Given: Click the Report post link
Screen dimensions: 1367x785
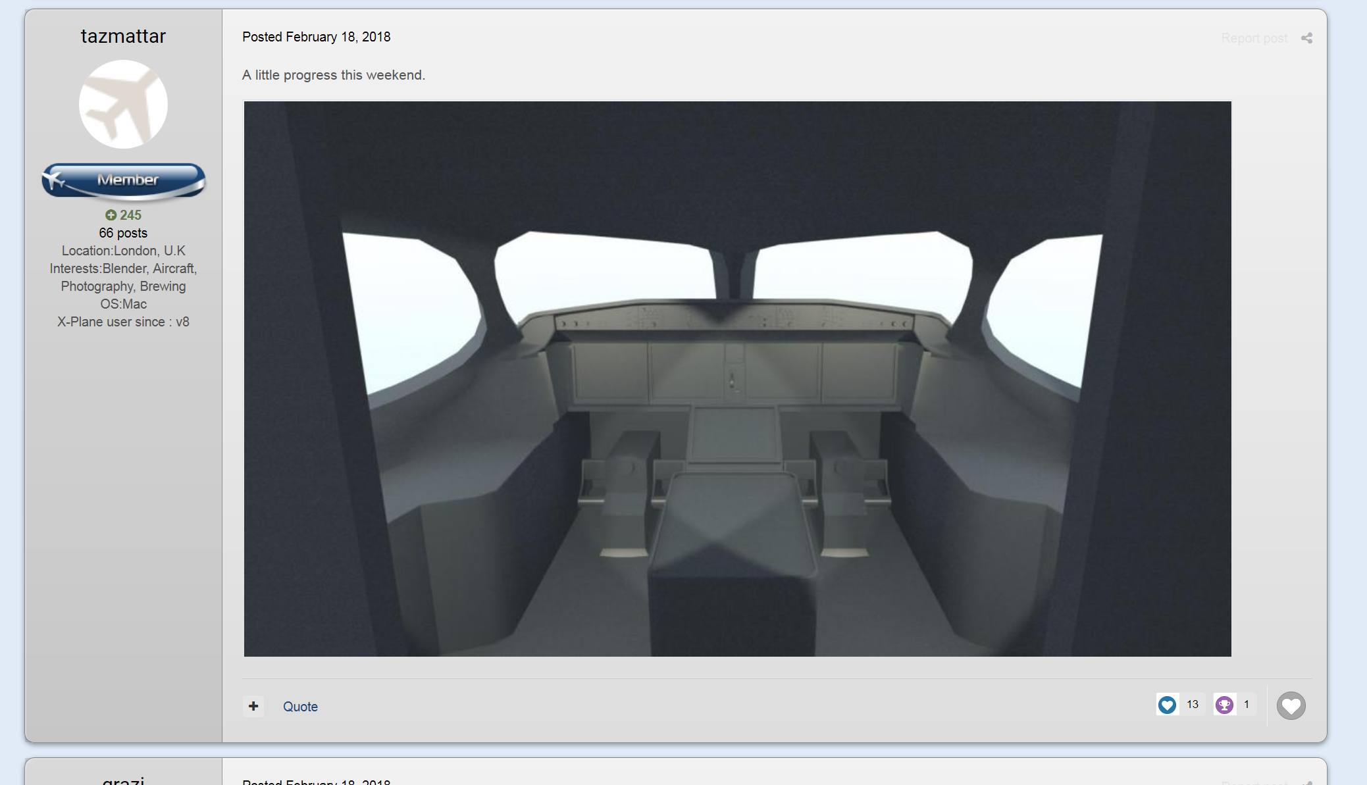Looking at the screenshot, I should click(x=1254, y=38).
